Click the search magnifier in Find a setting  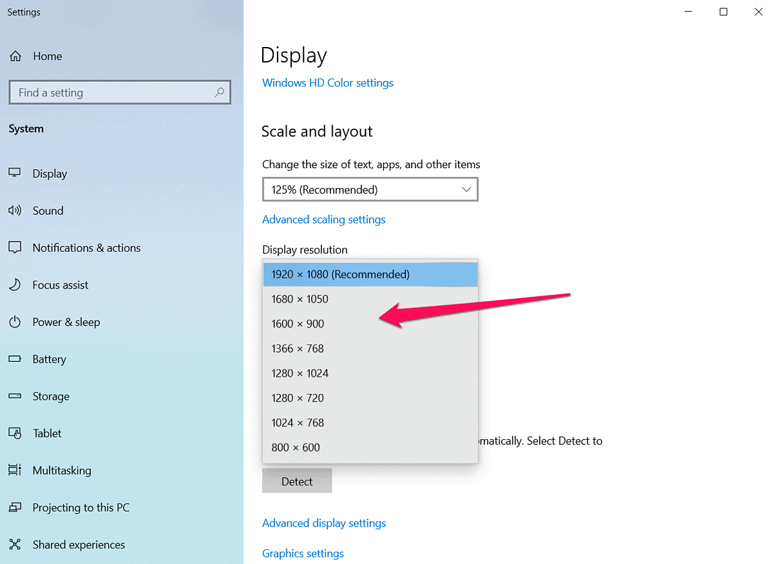pos(220,92)
